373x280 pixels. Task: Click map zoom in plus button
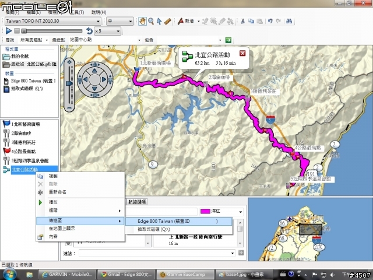pyautogui.click(x=69, y=62)
